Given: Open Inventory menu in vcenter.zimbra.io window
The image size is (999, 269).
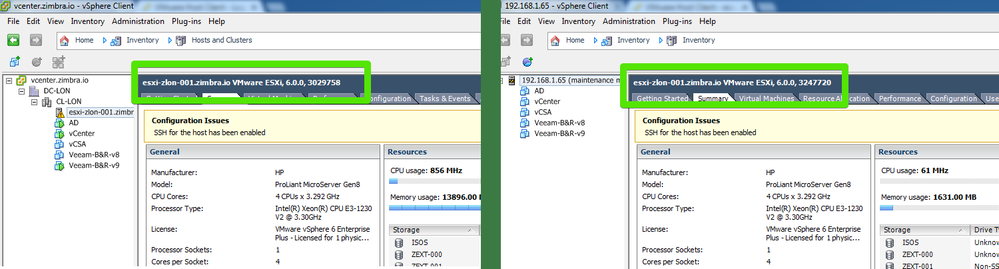Looking at the screenshot, I should pos(87,21).
